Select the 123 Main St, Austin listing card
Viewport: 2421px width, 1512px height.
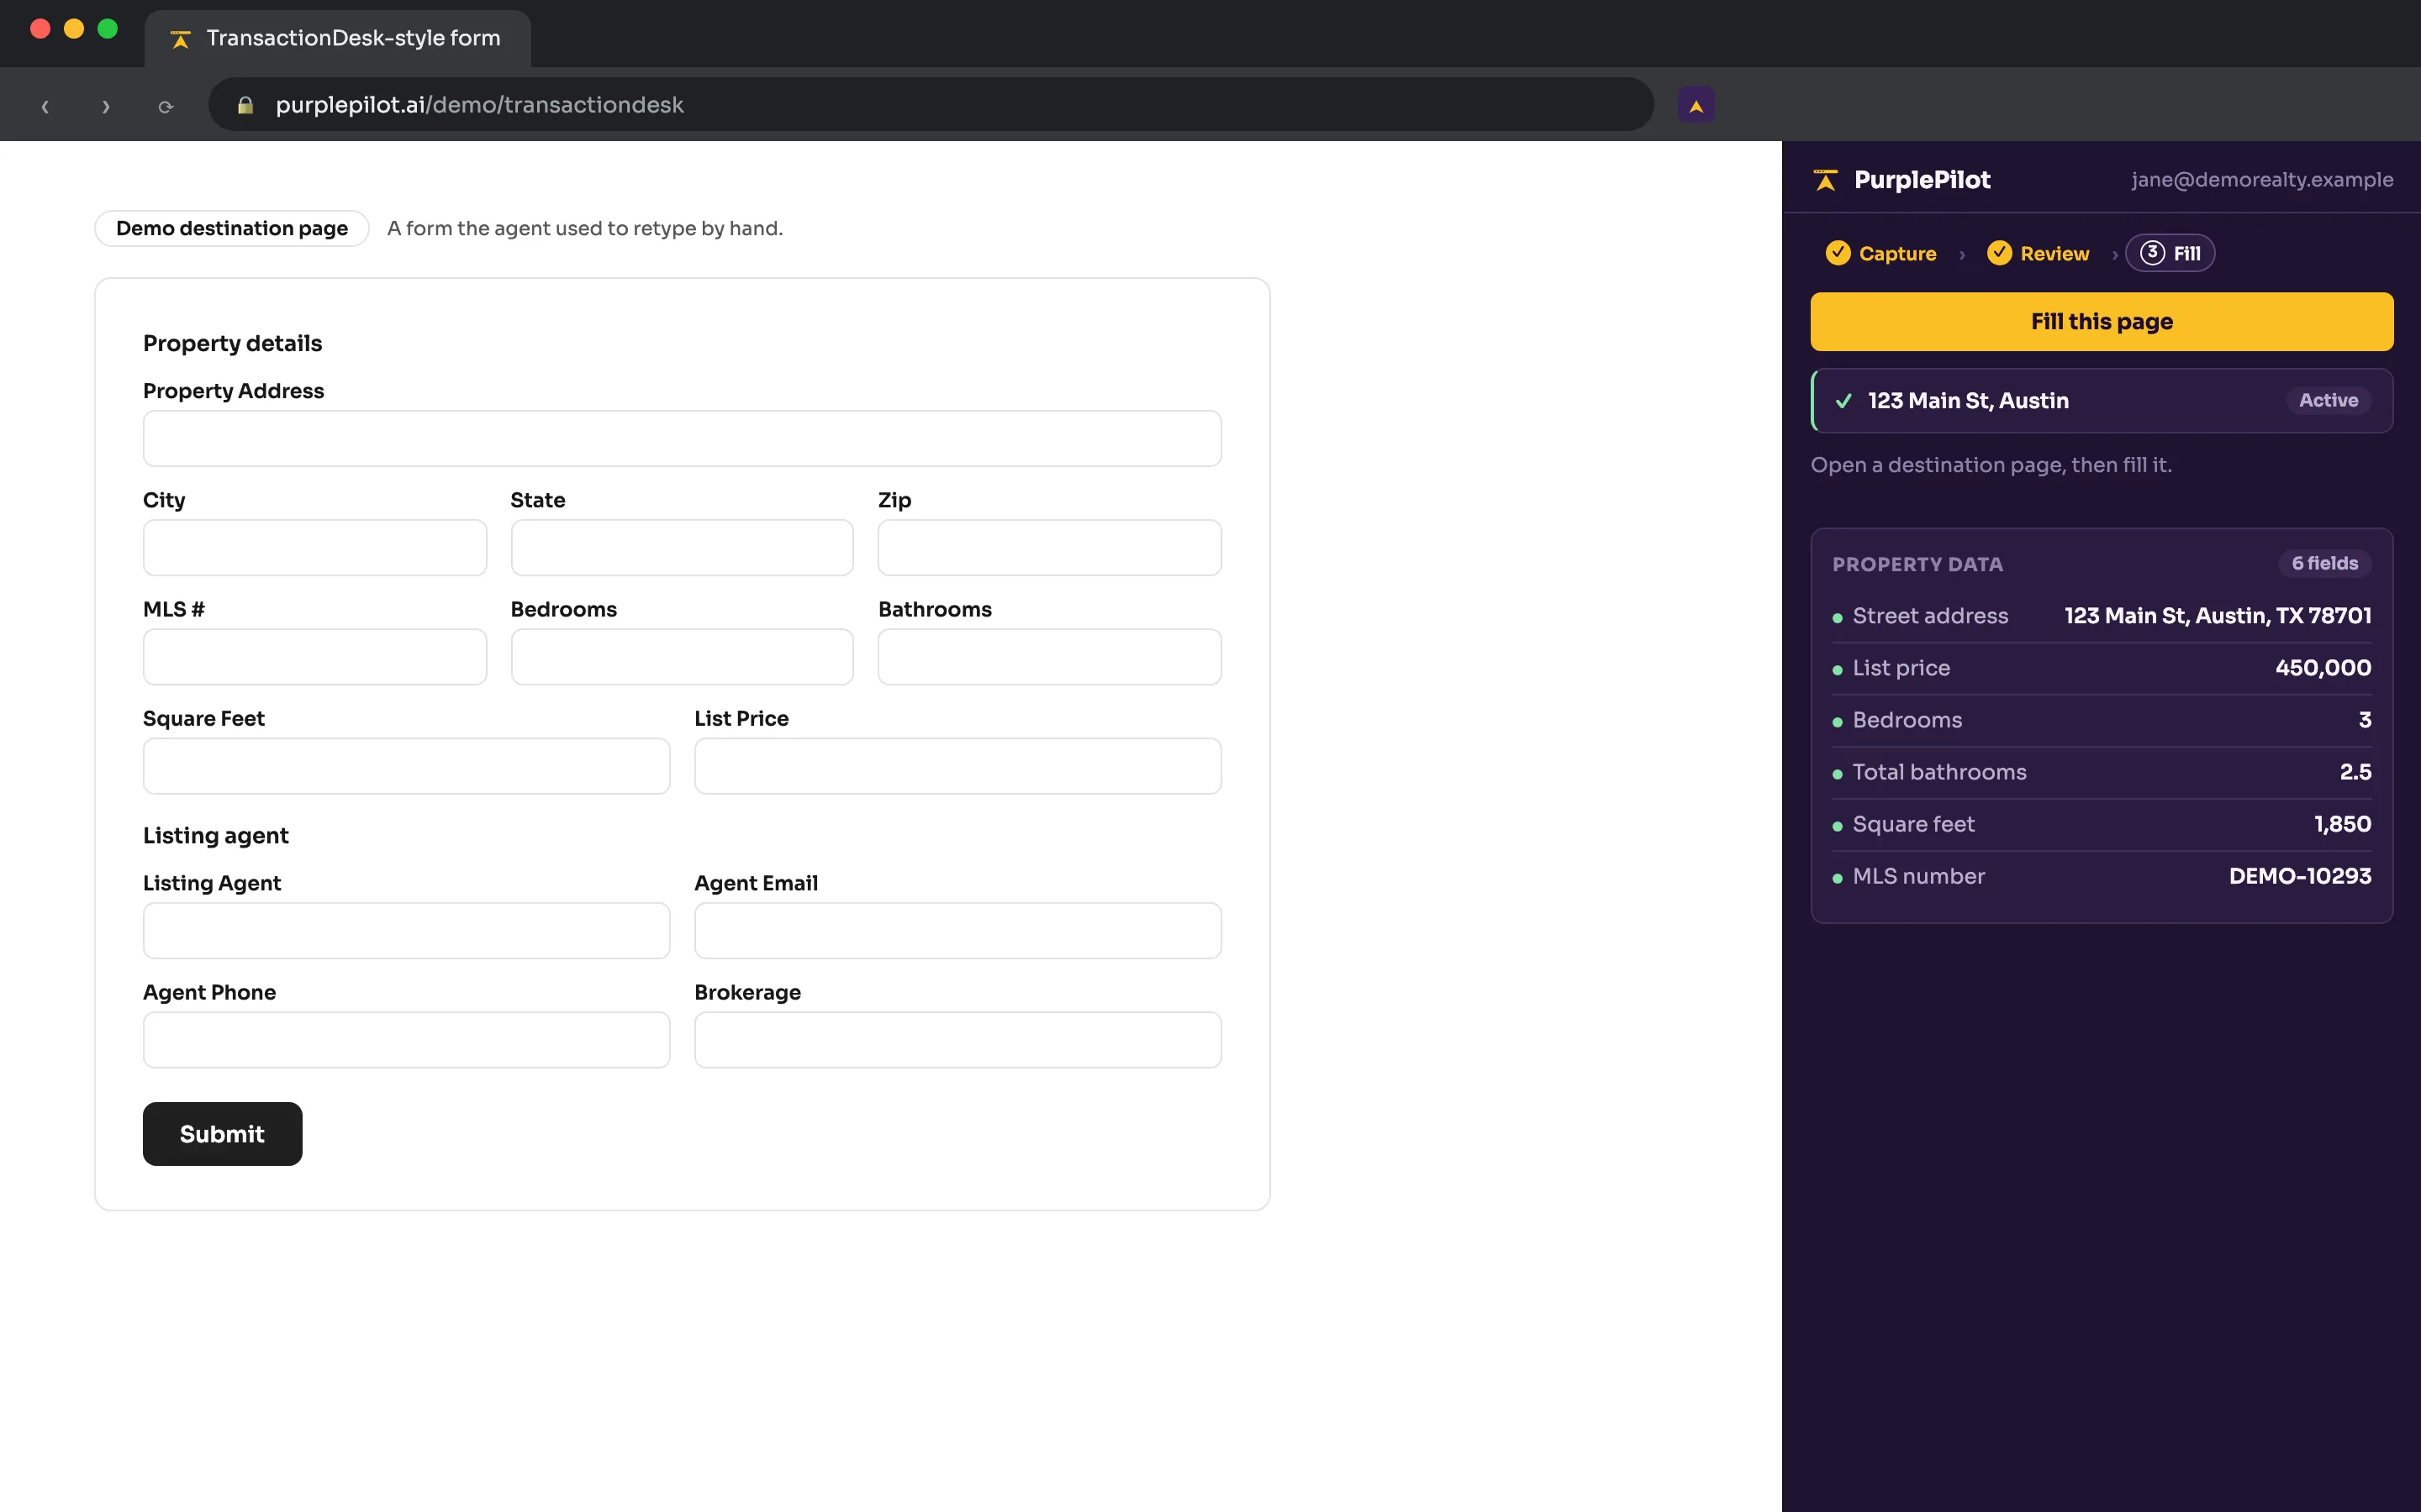click(x=2102, y=401)
